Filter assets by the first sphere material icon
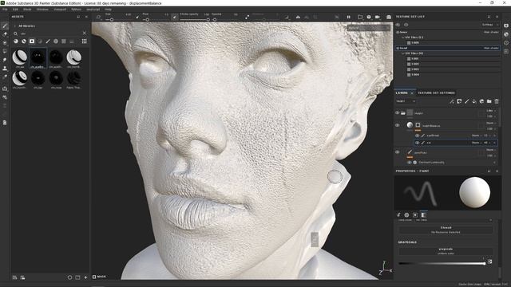 tap(16, 41)
